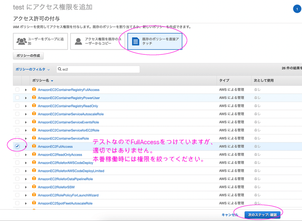
Task: Click the policy icon next to AmazonEC2ContainerRegistryPowerUser
Action: (x=34, y=97)
